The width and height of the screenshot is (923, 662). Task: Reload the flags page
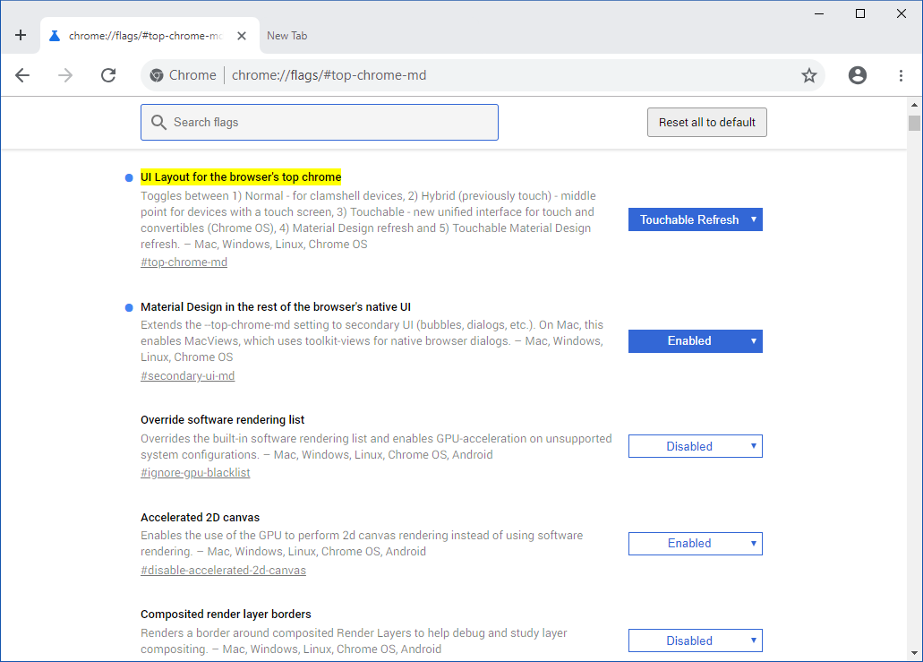pos(108,75)
